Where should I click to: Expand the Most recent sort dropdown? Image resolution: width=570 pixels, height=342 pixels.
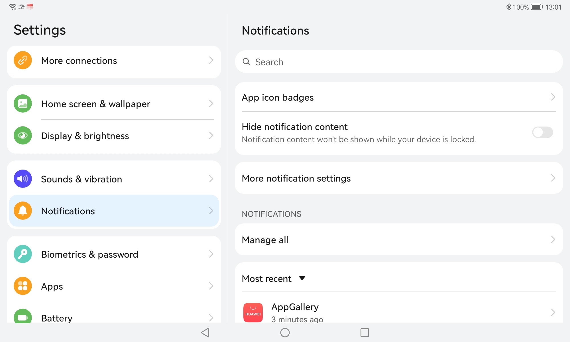coord(302,278)
